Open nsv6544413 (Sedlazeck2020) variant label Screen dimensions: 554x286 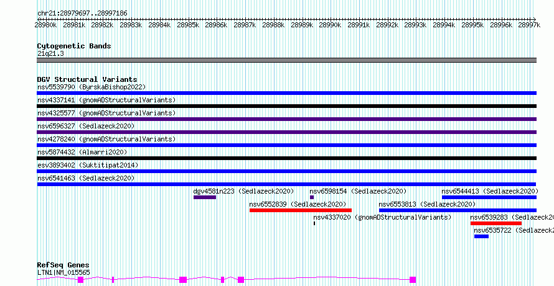point(490,191)
